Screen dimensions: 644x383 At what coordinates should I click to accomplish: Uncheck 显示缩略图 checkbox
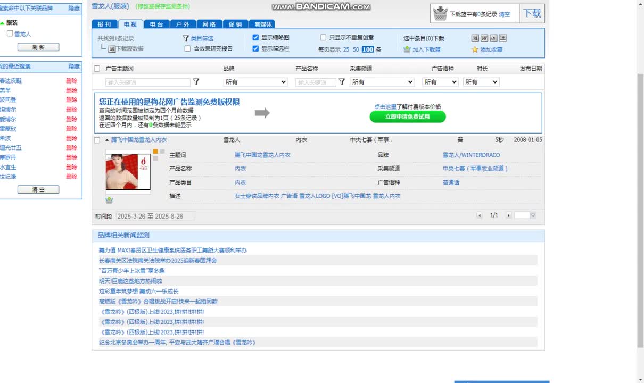[x=255, y=37]
